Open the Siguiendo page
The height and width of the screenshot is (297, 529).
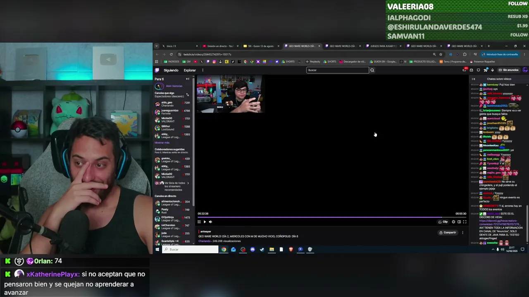point(171,70)
